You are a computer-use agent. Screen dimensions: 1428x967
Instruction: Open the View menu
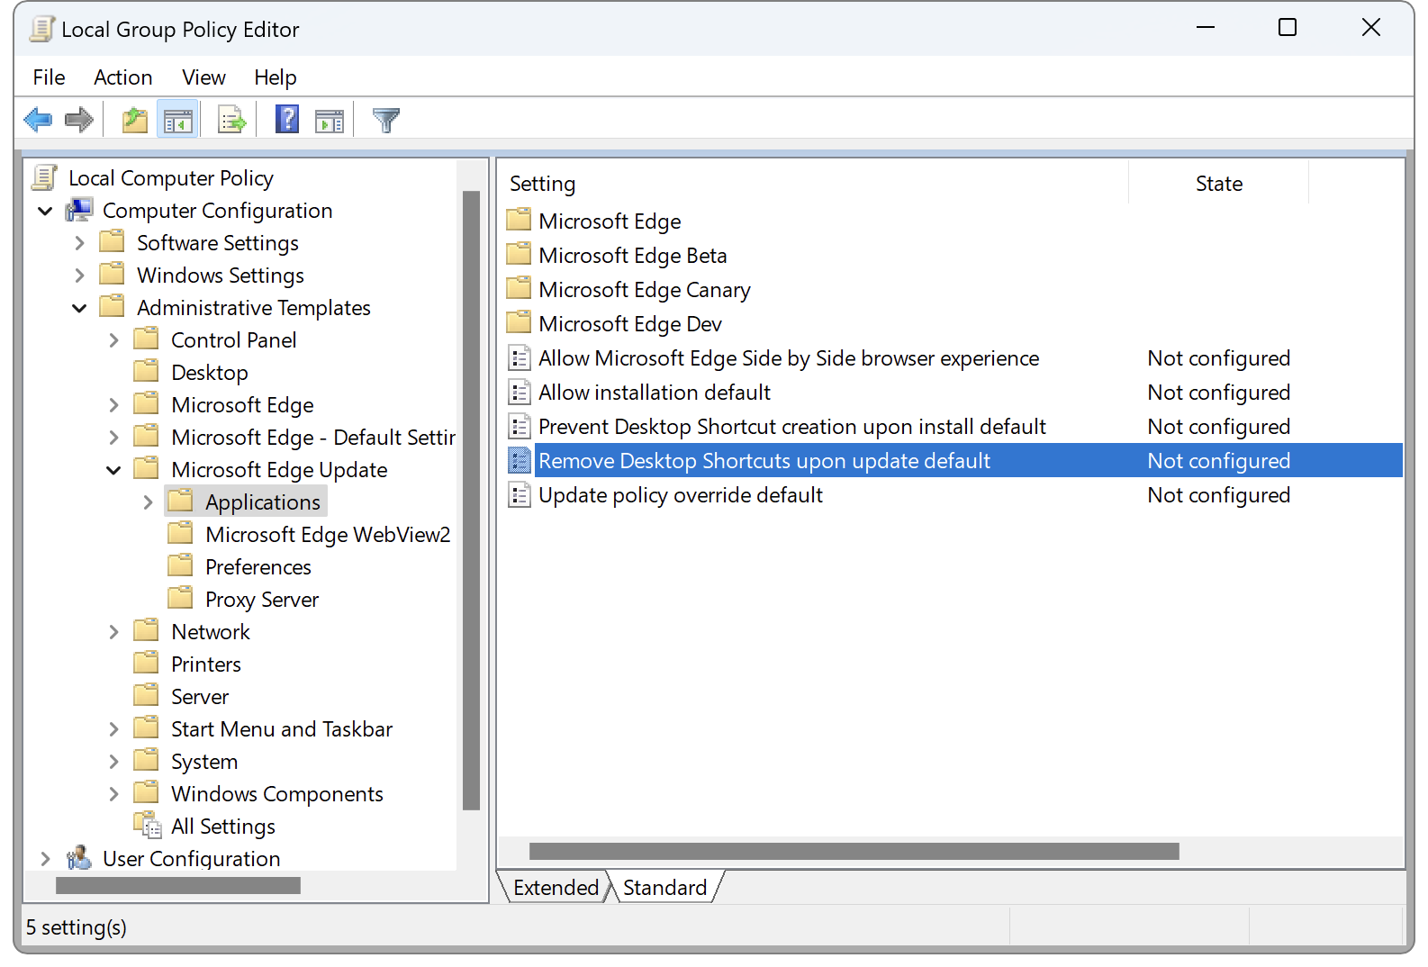tap(203, 77)
